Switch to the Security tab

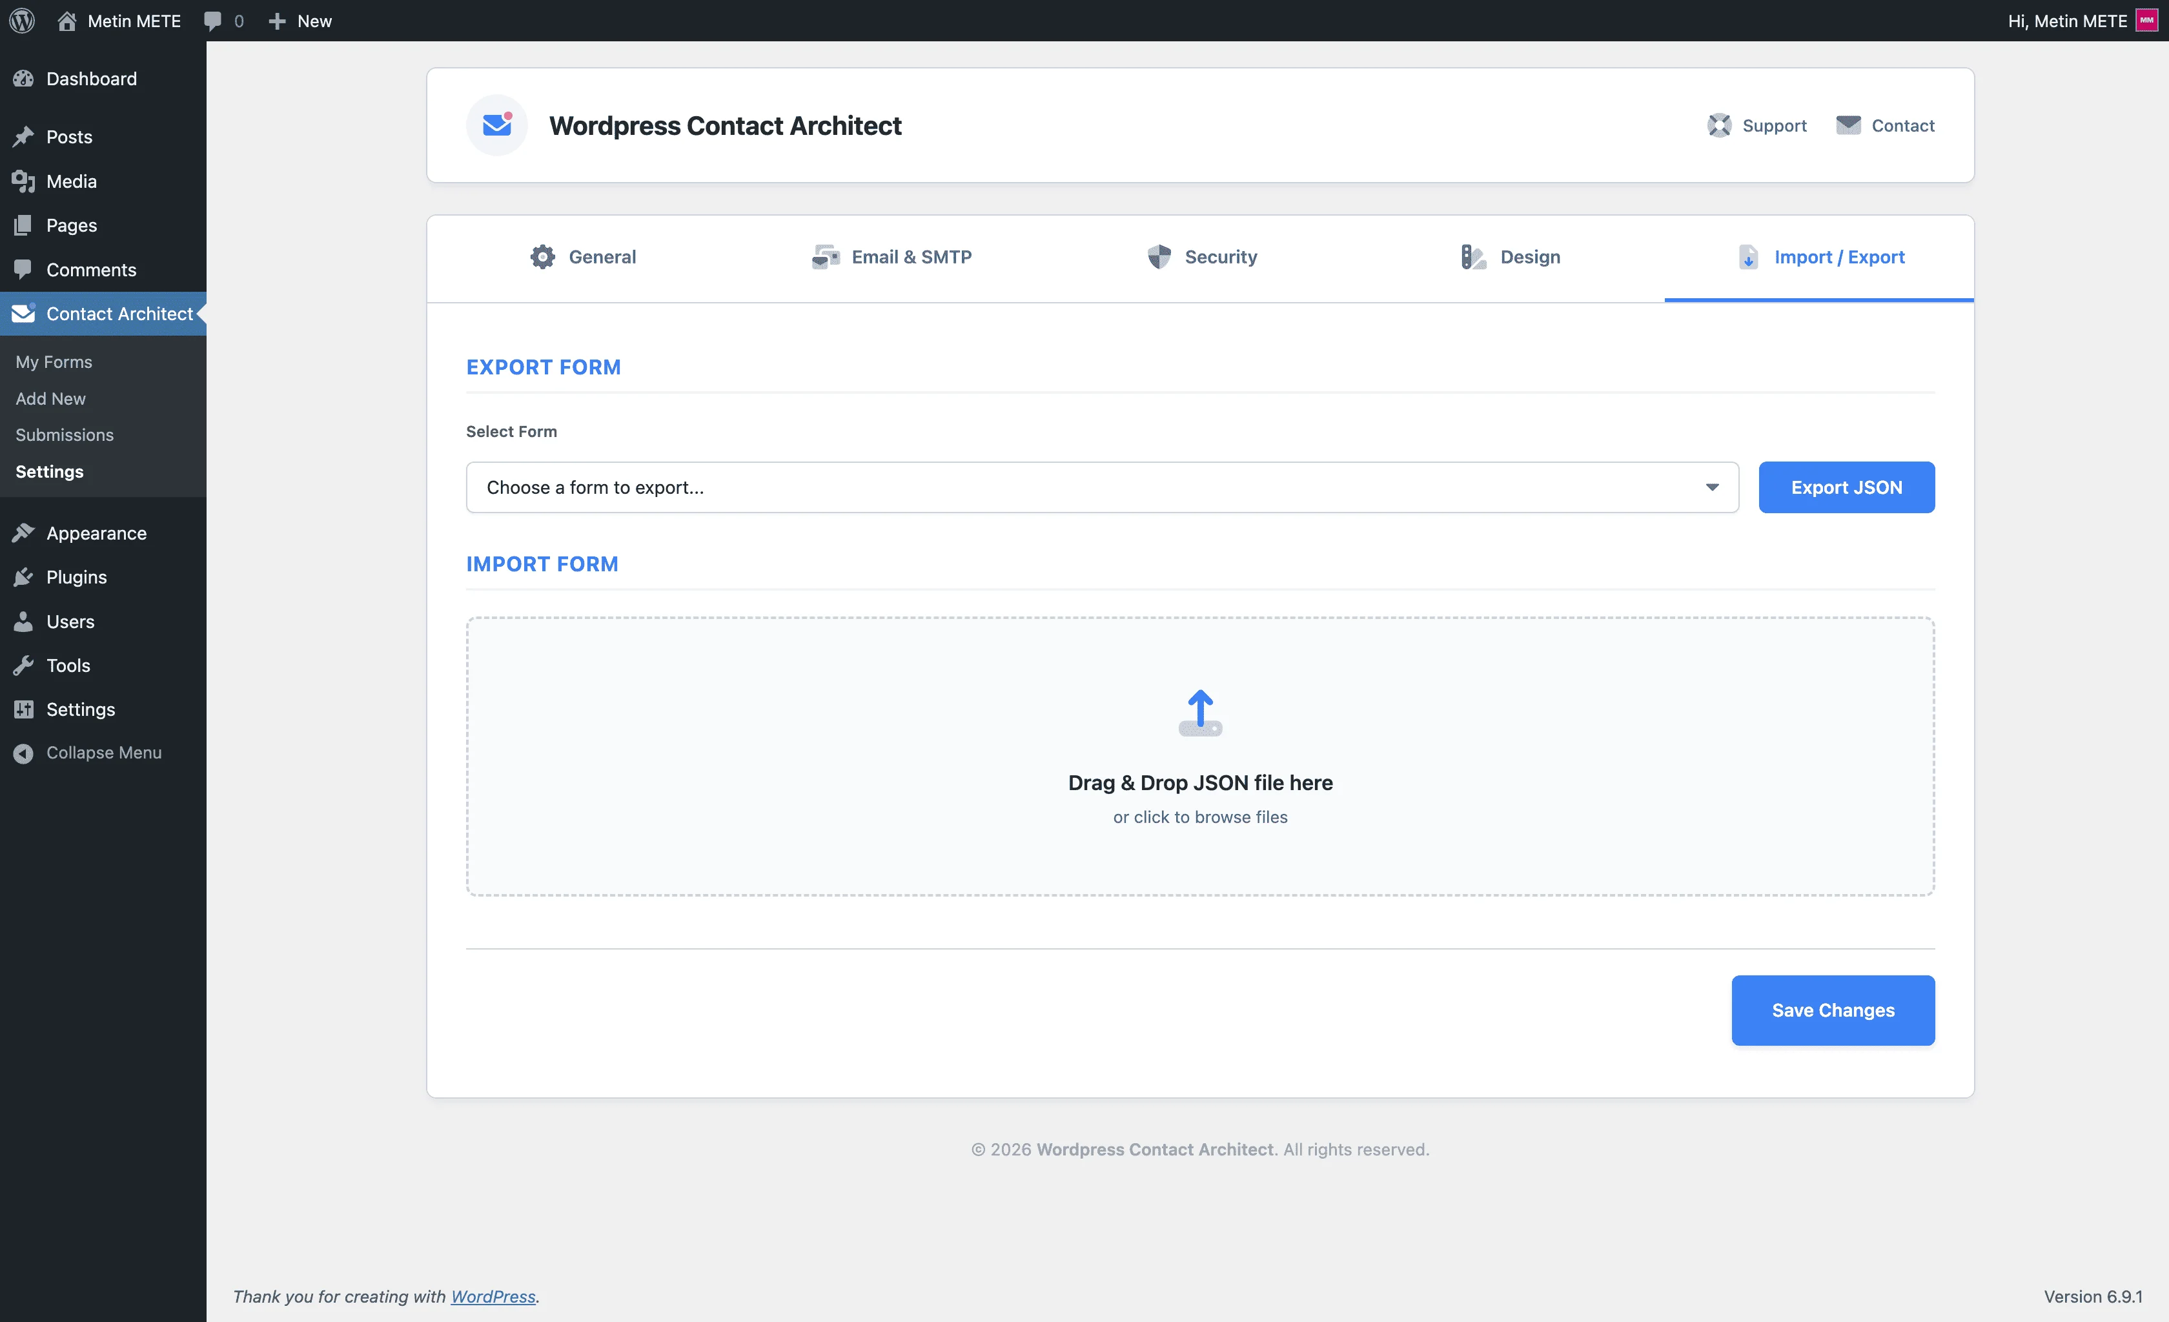click(x=1201, y=257)
